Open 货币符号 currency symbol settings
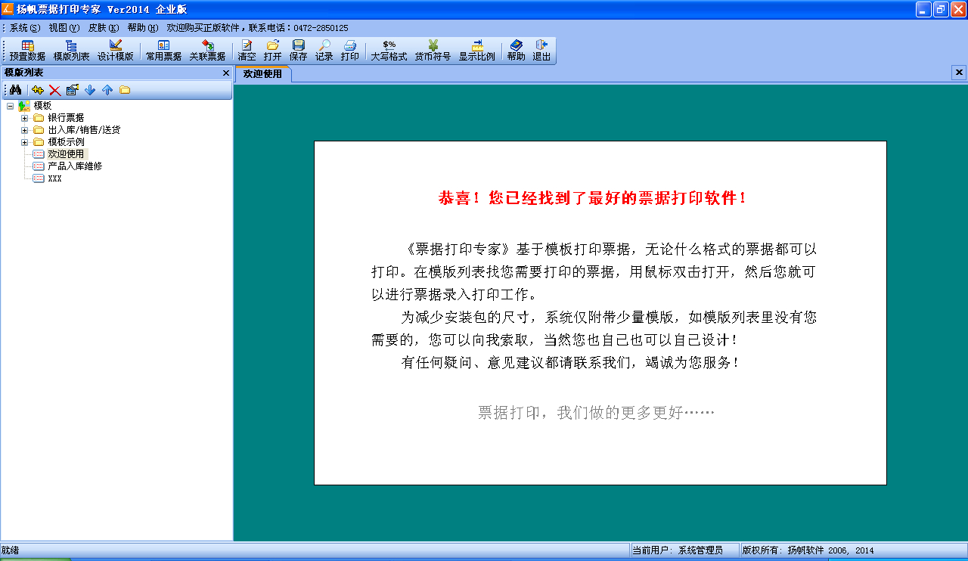Image resolution: width=968 pixels, height=561 pixels. 433,51
